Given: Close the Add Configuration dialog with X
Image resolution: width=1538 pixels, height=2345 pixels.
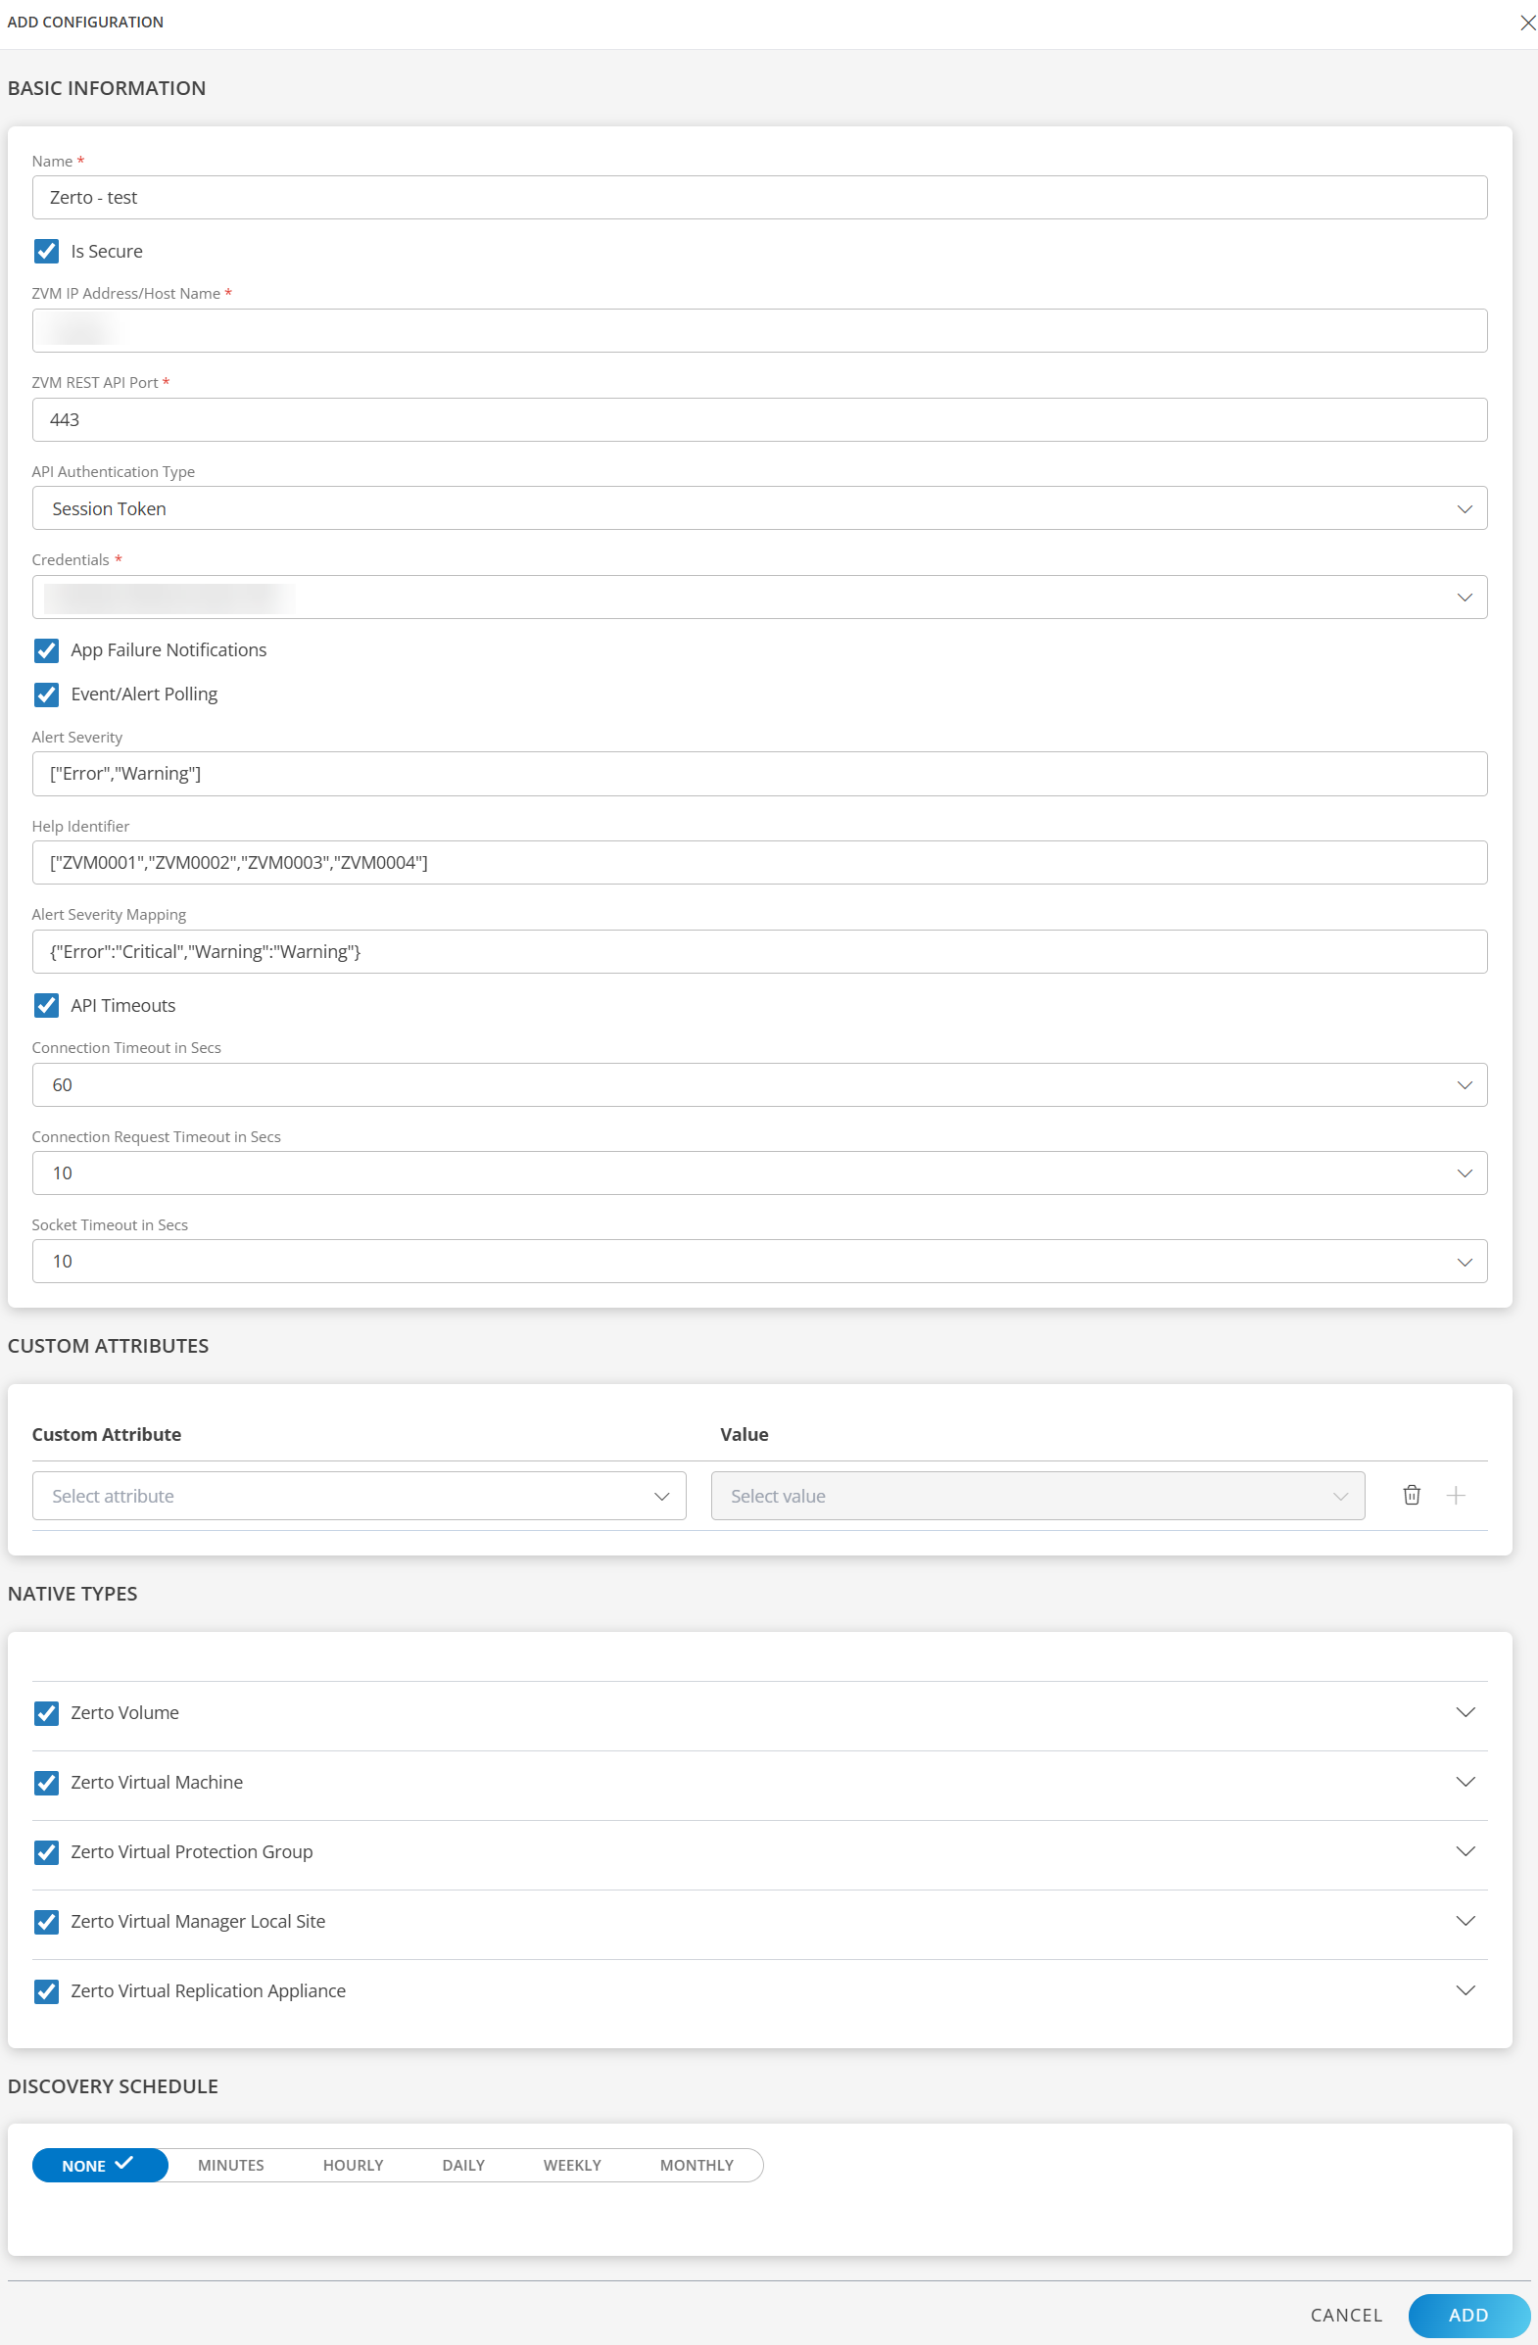Looking at the screenshot, I should 1526,23.
